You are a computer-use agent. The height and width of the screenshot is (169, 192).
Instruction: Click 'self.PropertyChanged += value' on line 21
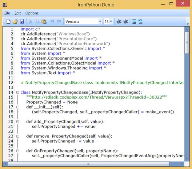tap(64, 127)
